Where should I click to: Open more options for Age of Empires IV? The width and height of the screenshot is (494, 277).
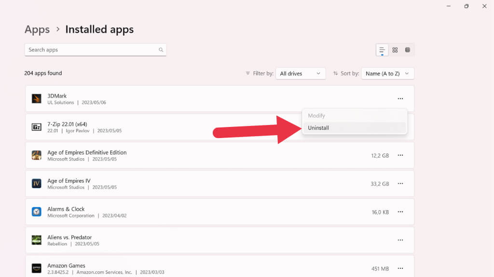tap(400, 183)
